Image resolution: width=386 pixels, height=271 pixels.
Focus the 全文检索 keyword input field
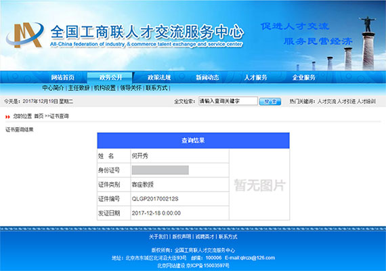coord(228,101)
